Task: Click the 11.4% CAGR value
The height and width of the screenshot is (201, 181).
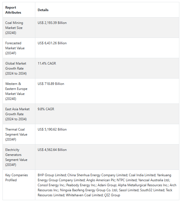Action: coord(47,63)
